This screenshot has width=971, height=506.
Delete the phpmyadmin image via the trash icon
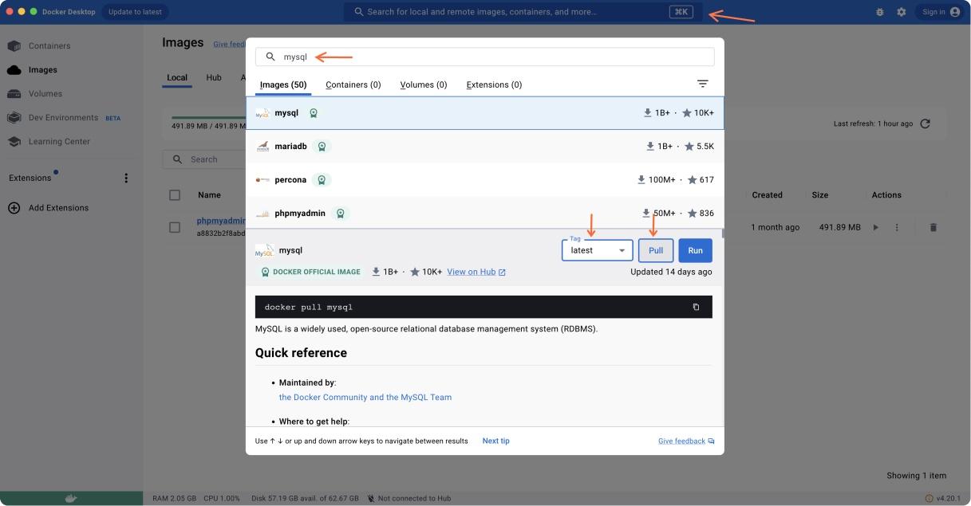[933, 226]
